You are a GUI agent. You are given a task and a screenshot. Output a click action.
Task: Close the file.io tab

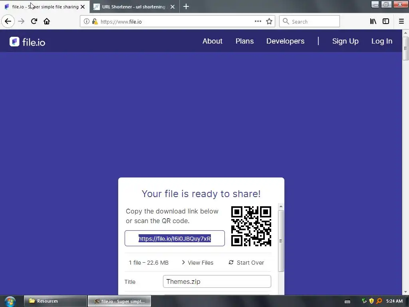click(x=83, y=7)
